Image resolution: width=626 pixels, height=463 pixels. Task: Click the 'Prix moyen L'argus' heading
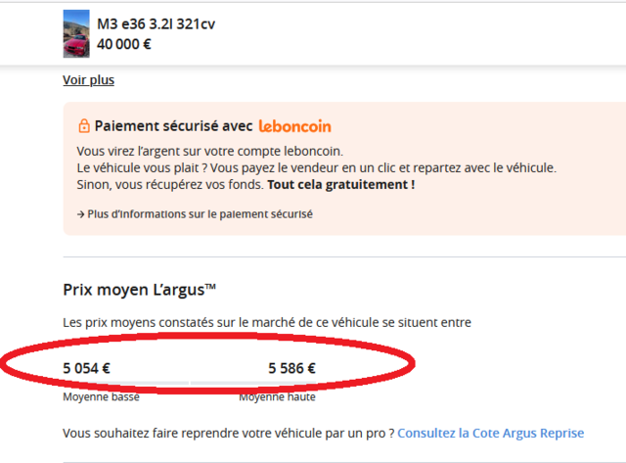click(x=139, y=290)
